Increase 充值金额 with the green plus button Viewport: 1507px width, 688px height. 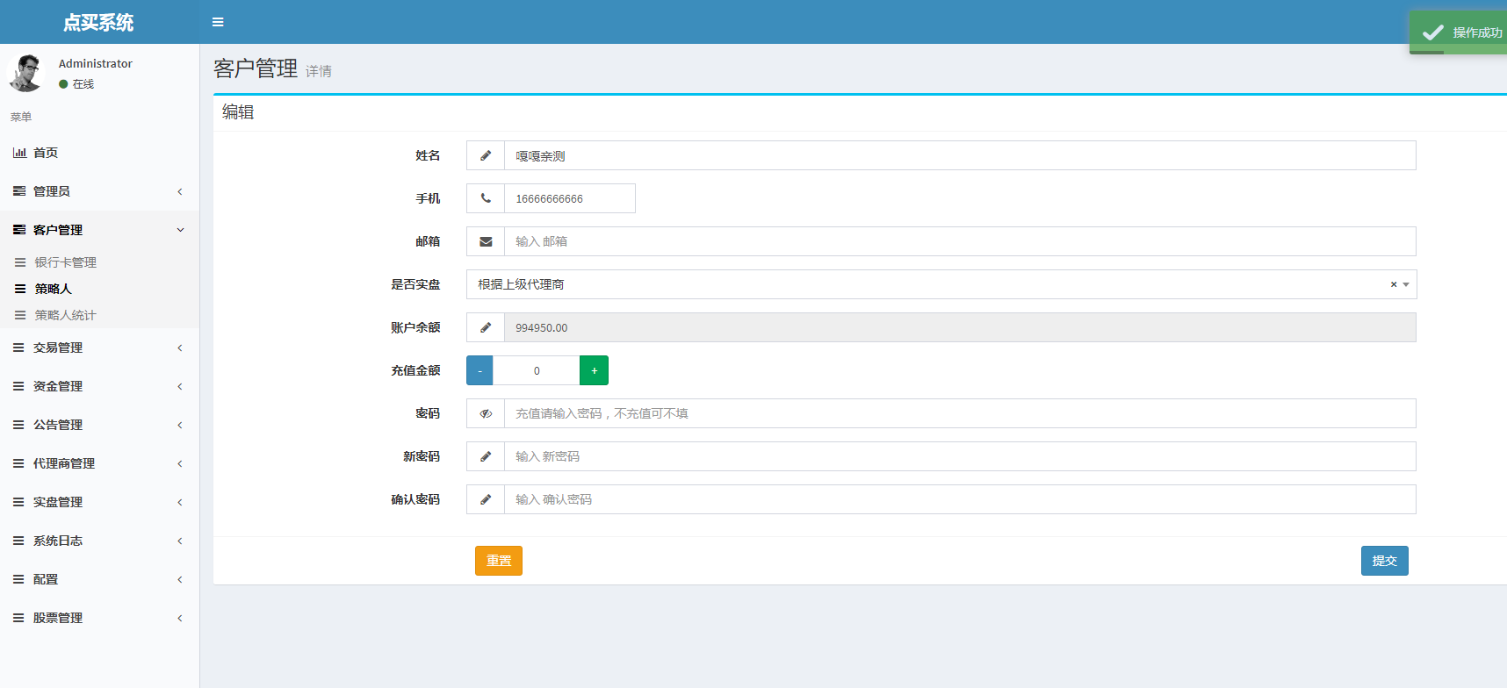click(594, 370)
